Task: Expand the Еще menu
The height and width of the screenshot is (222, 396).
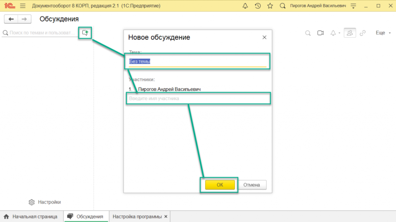Action: pos(382,33)
